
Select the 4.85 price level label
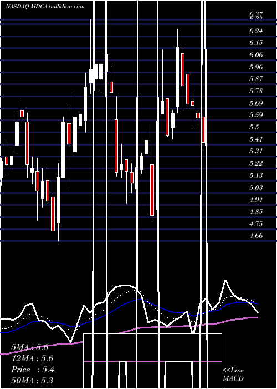[x=256, y=212]
